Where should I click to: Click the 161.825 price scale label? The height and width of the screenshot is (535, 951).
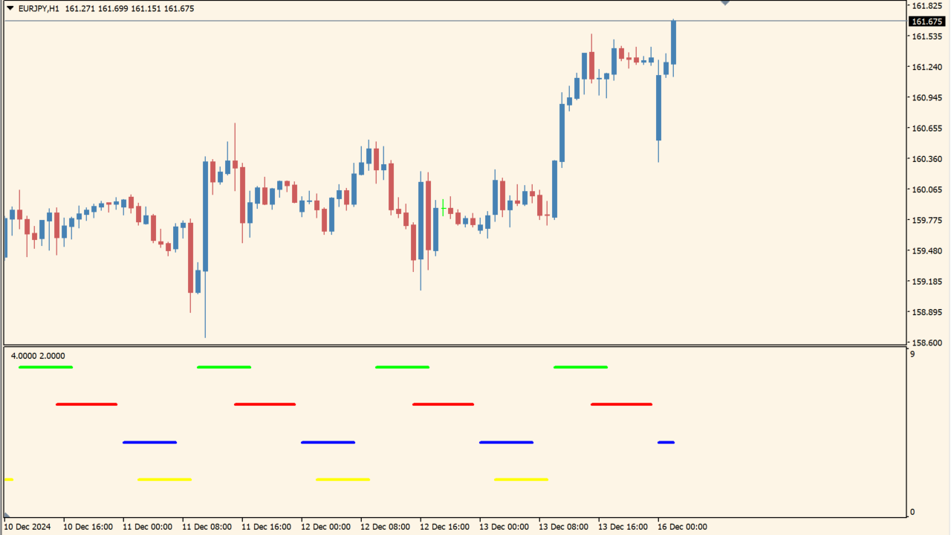pyautogui.click(x=926, y=6)
